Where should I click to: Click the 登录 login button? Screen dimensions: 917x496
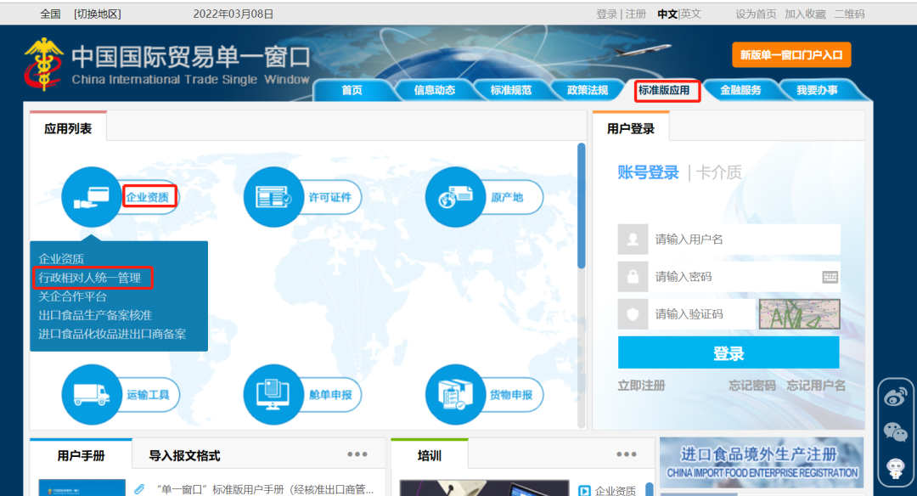point(728,352)
